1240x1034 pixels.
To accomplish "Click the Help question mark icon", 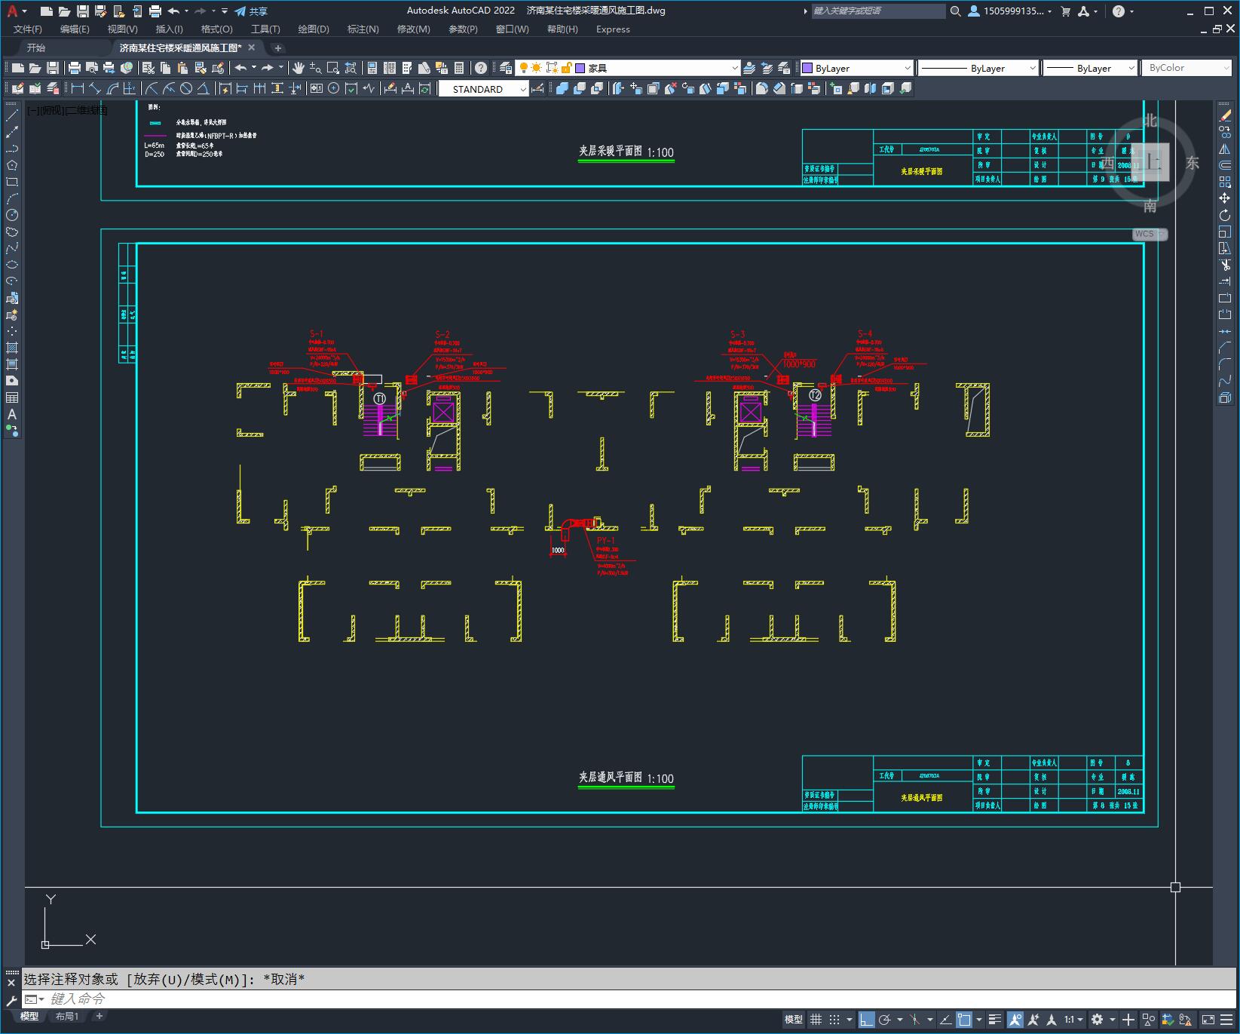I will click(481, 68).
